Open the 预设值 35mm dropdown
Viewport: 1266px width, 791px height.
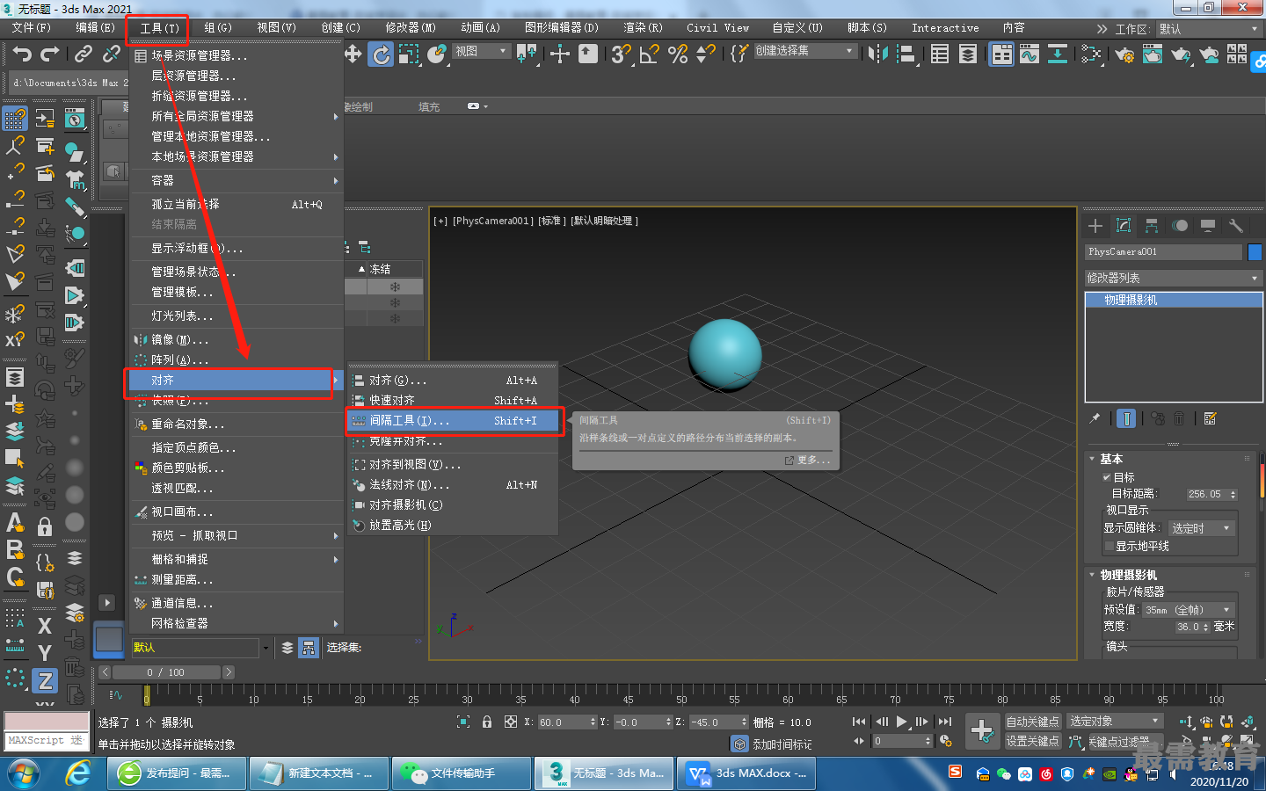pyautogui.click(x=1189, y=609)
